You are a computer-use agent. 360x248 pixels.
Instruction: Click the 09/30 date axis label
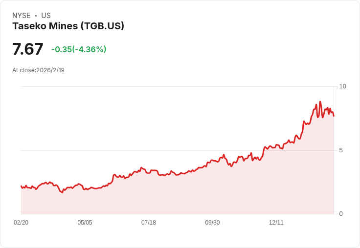212,222
